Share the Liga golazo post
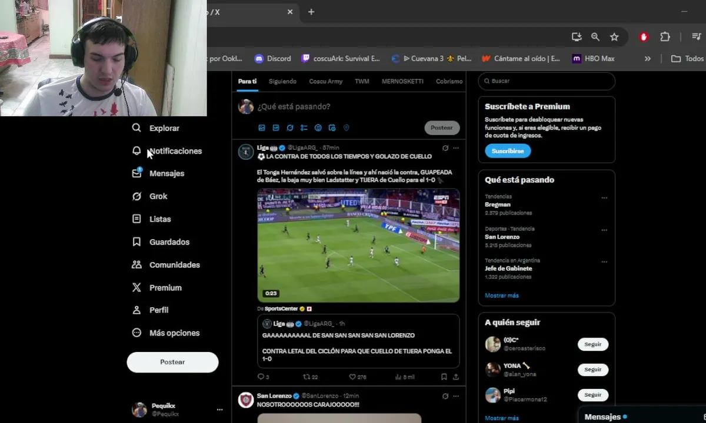The height and width of the screenshot is (423, 706). [x=456, y=377]
